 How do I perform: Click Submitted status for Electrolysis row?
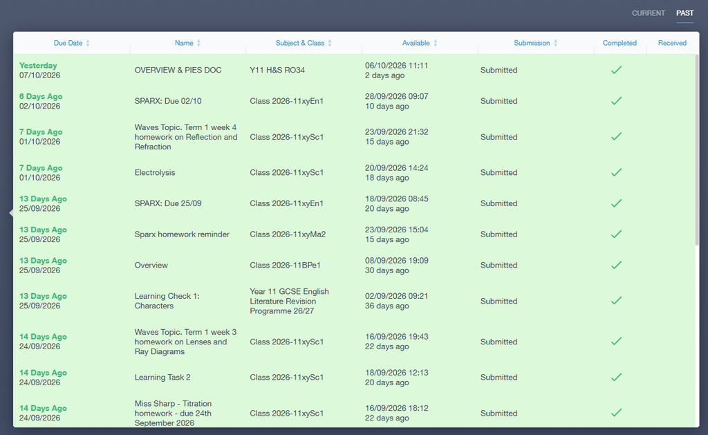coord(499,173)
